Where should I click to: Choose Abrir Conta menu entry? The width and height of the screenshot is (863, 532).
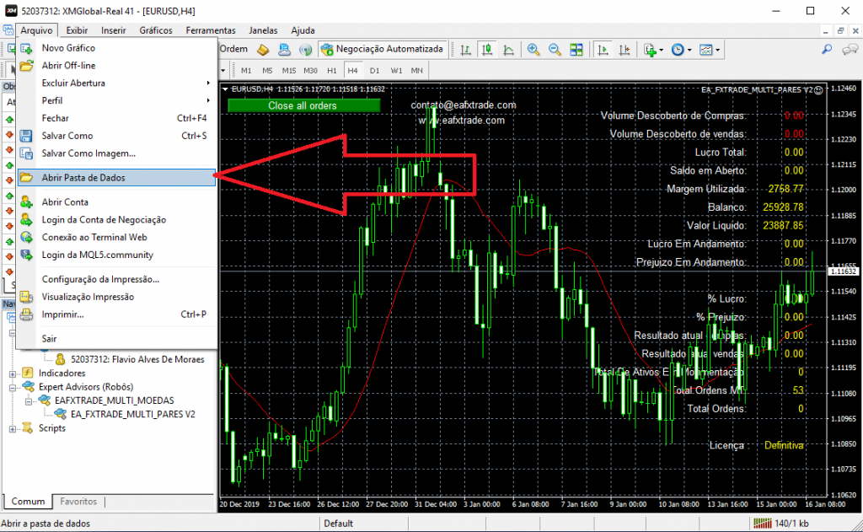(116, 202)
